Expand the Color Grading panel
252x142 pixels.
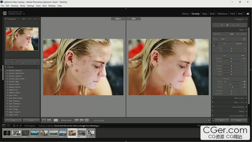pos(246,107)
